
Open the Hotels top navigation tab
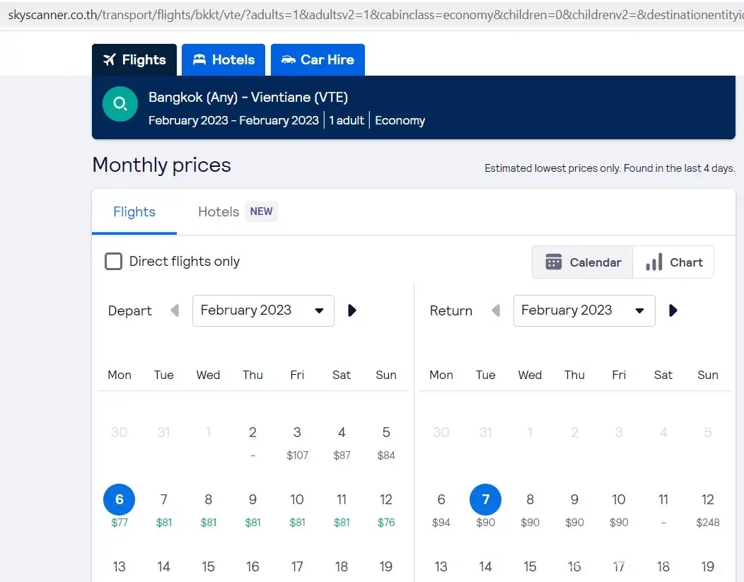point(223,60)
